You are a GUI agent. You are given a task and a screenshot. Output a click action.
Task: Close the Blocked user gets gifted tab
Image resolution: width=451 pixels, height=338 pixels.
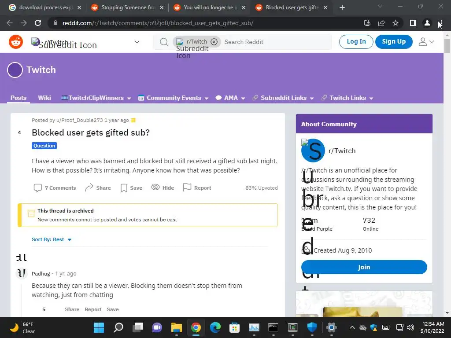pos(325,7)
